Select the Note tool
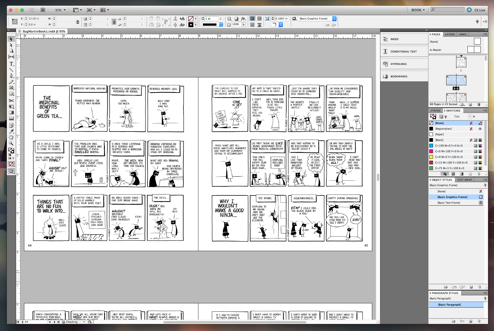 coord(11,125)
